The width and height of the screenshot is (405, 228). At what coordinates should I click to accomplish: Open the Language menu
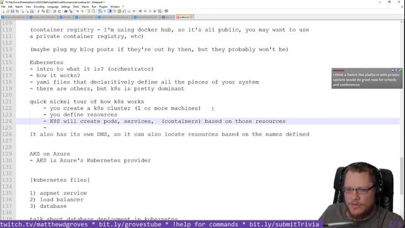(x=53, y=6)
